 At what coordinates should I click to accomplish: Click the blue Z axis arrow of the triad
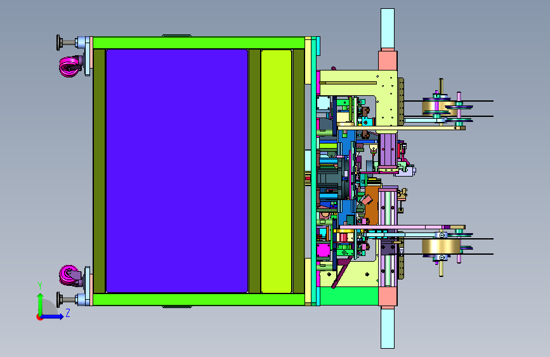53,316
